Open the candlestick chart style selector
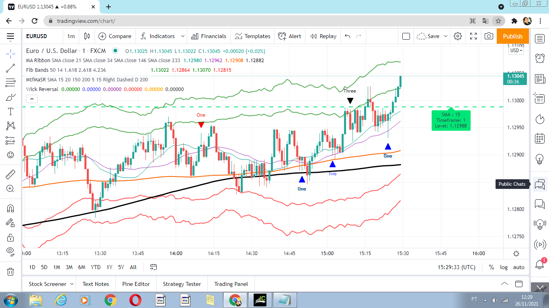This screenshot has height=308, width=549. click(87, 36)
